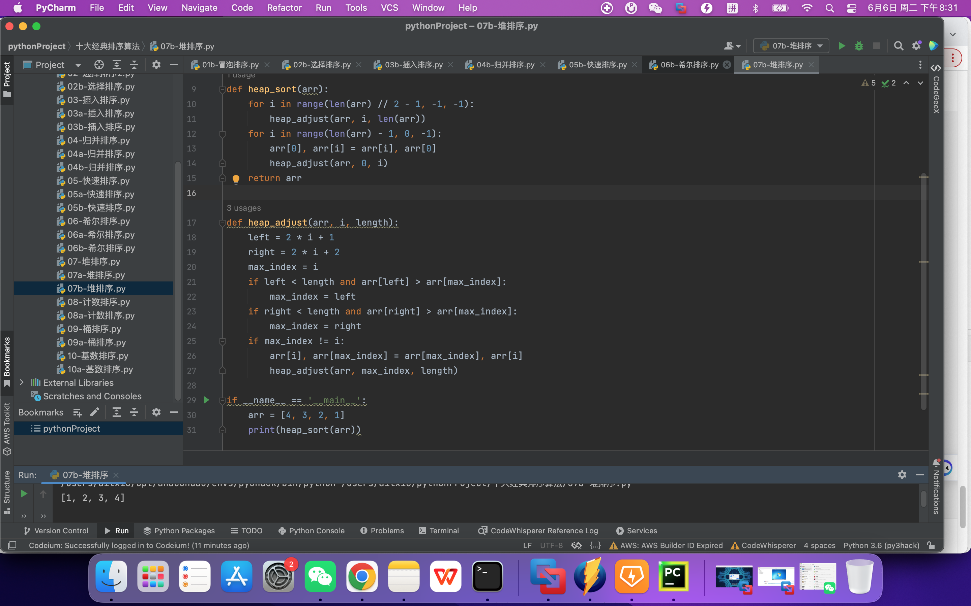Open the Refactor menu
The image size is (971, 606).
coord(284,8)
